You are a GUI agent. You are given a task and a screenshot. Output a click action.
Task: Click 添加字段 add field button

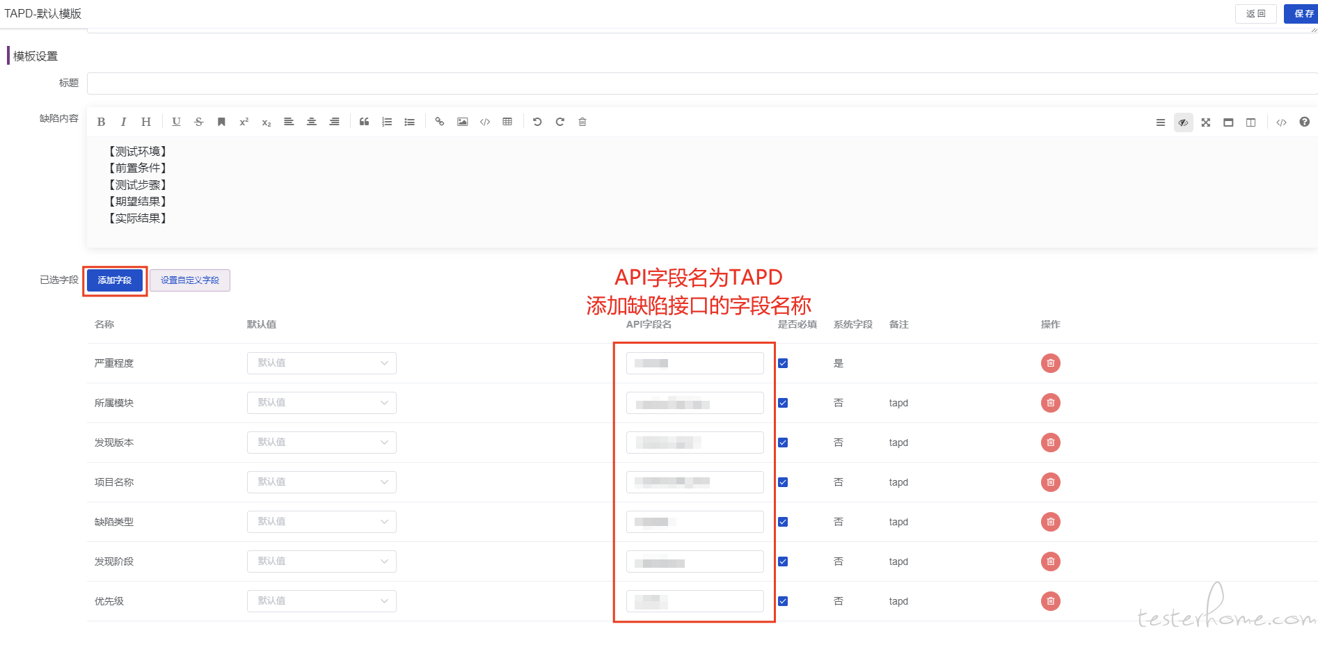point(115,280)
